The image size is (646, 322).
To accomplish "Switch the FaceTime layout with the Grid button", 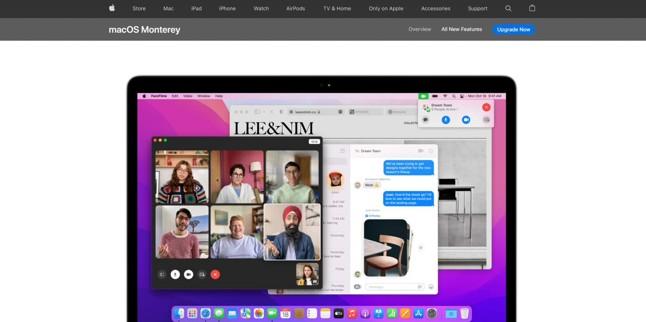I will (314, 142).
